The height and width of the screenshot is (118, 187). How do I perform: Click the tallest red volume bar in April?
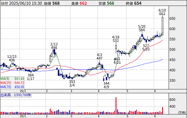116,106
